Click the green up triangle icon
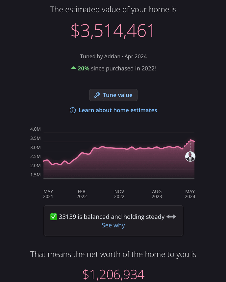 coord(73,68)
